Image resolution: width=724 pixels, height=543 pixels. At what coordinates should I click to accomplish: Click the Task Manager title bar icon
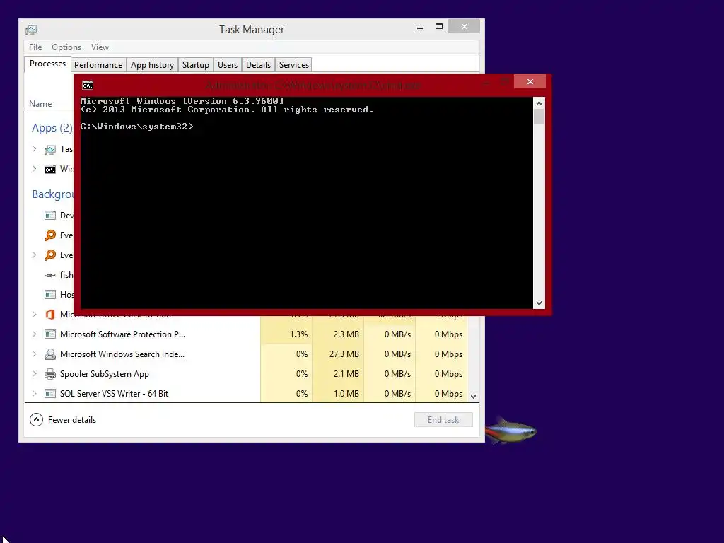(31, 30)
